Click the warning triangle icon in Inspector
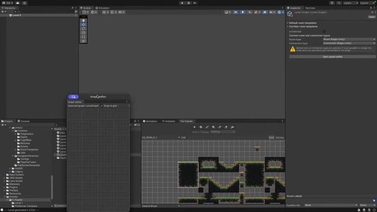The image size is (377, 212). click(x=293, y=49)
